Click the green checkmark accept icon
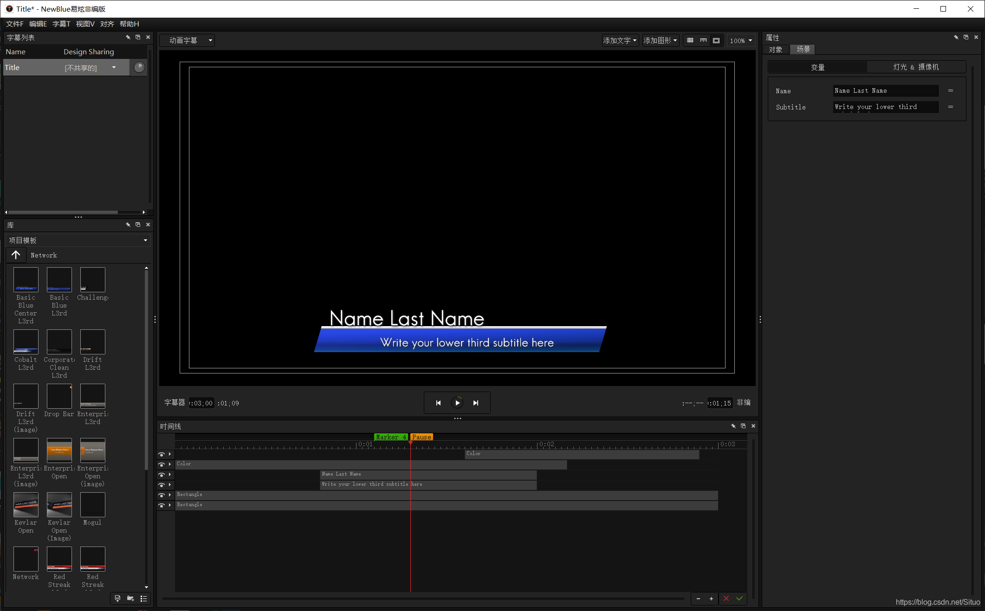 739,598
